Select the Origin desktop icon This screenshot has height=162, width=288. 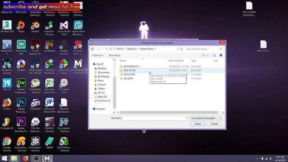click(21, 27)
